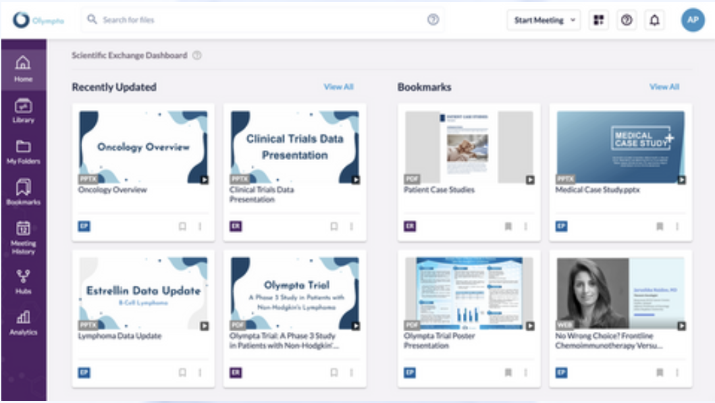The height and width of the screenshot is (403, 715).
Task: Click the info icon beside Scientific Exchange Dashboard
Action: 197,56
